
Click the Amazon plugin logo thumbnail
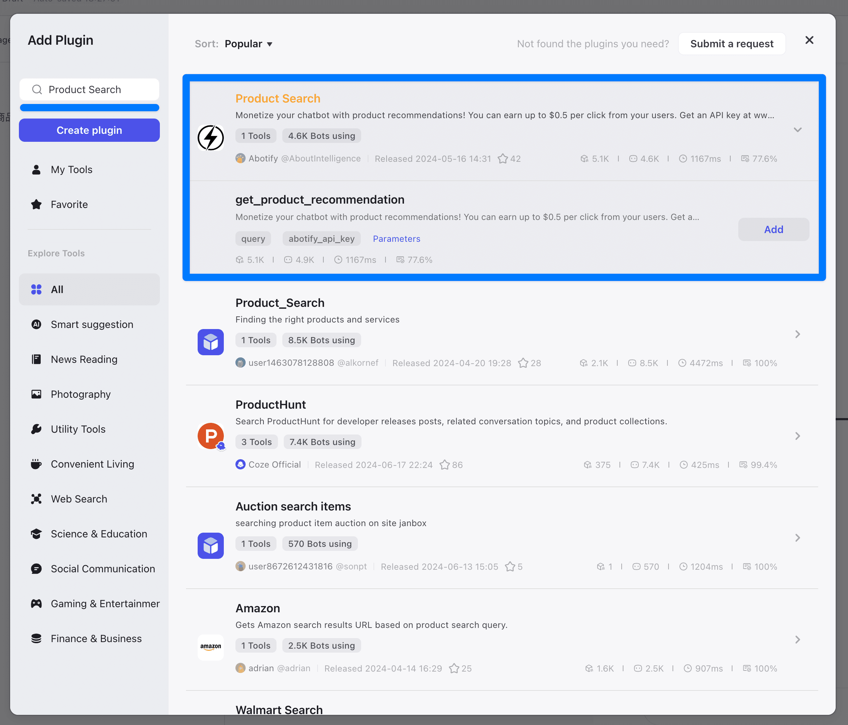210,647
